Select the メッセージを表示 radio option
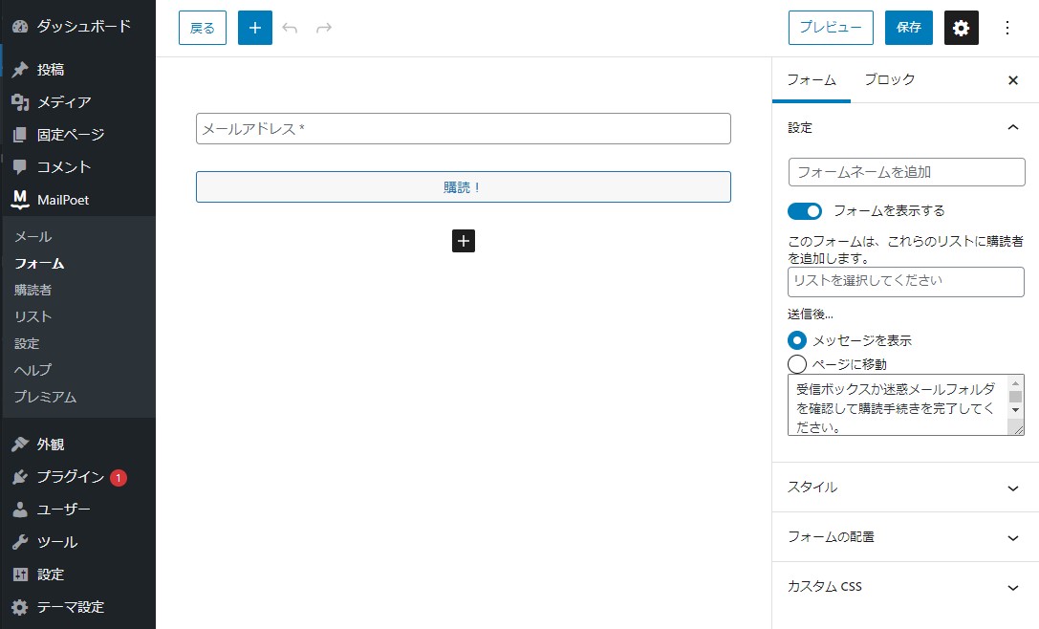Image resolution: width=1039 pixels, height=629 pixels. tap(797, 340)
